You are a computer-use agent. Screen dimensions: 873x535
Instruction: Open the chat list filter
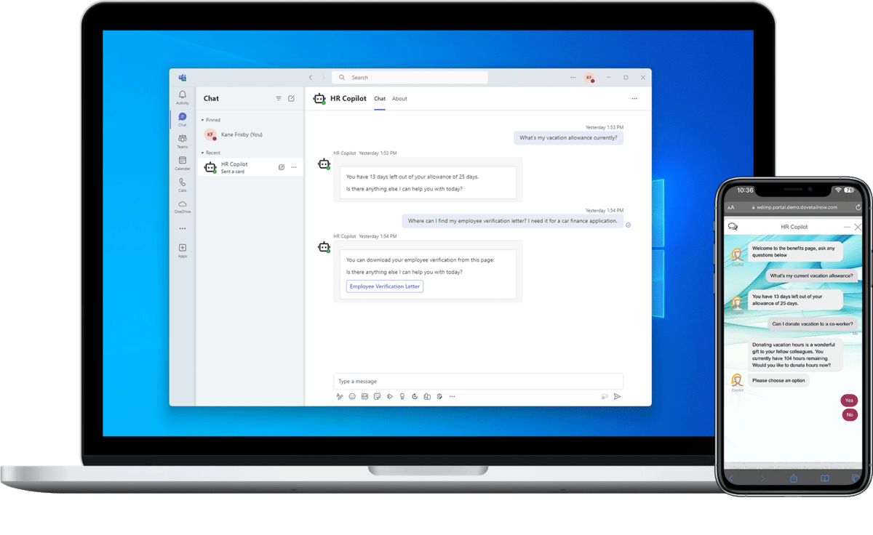tap(279, 98)
